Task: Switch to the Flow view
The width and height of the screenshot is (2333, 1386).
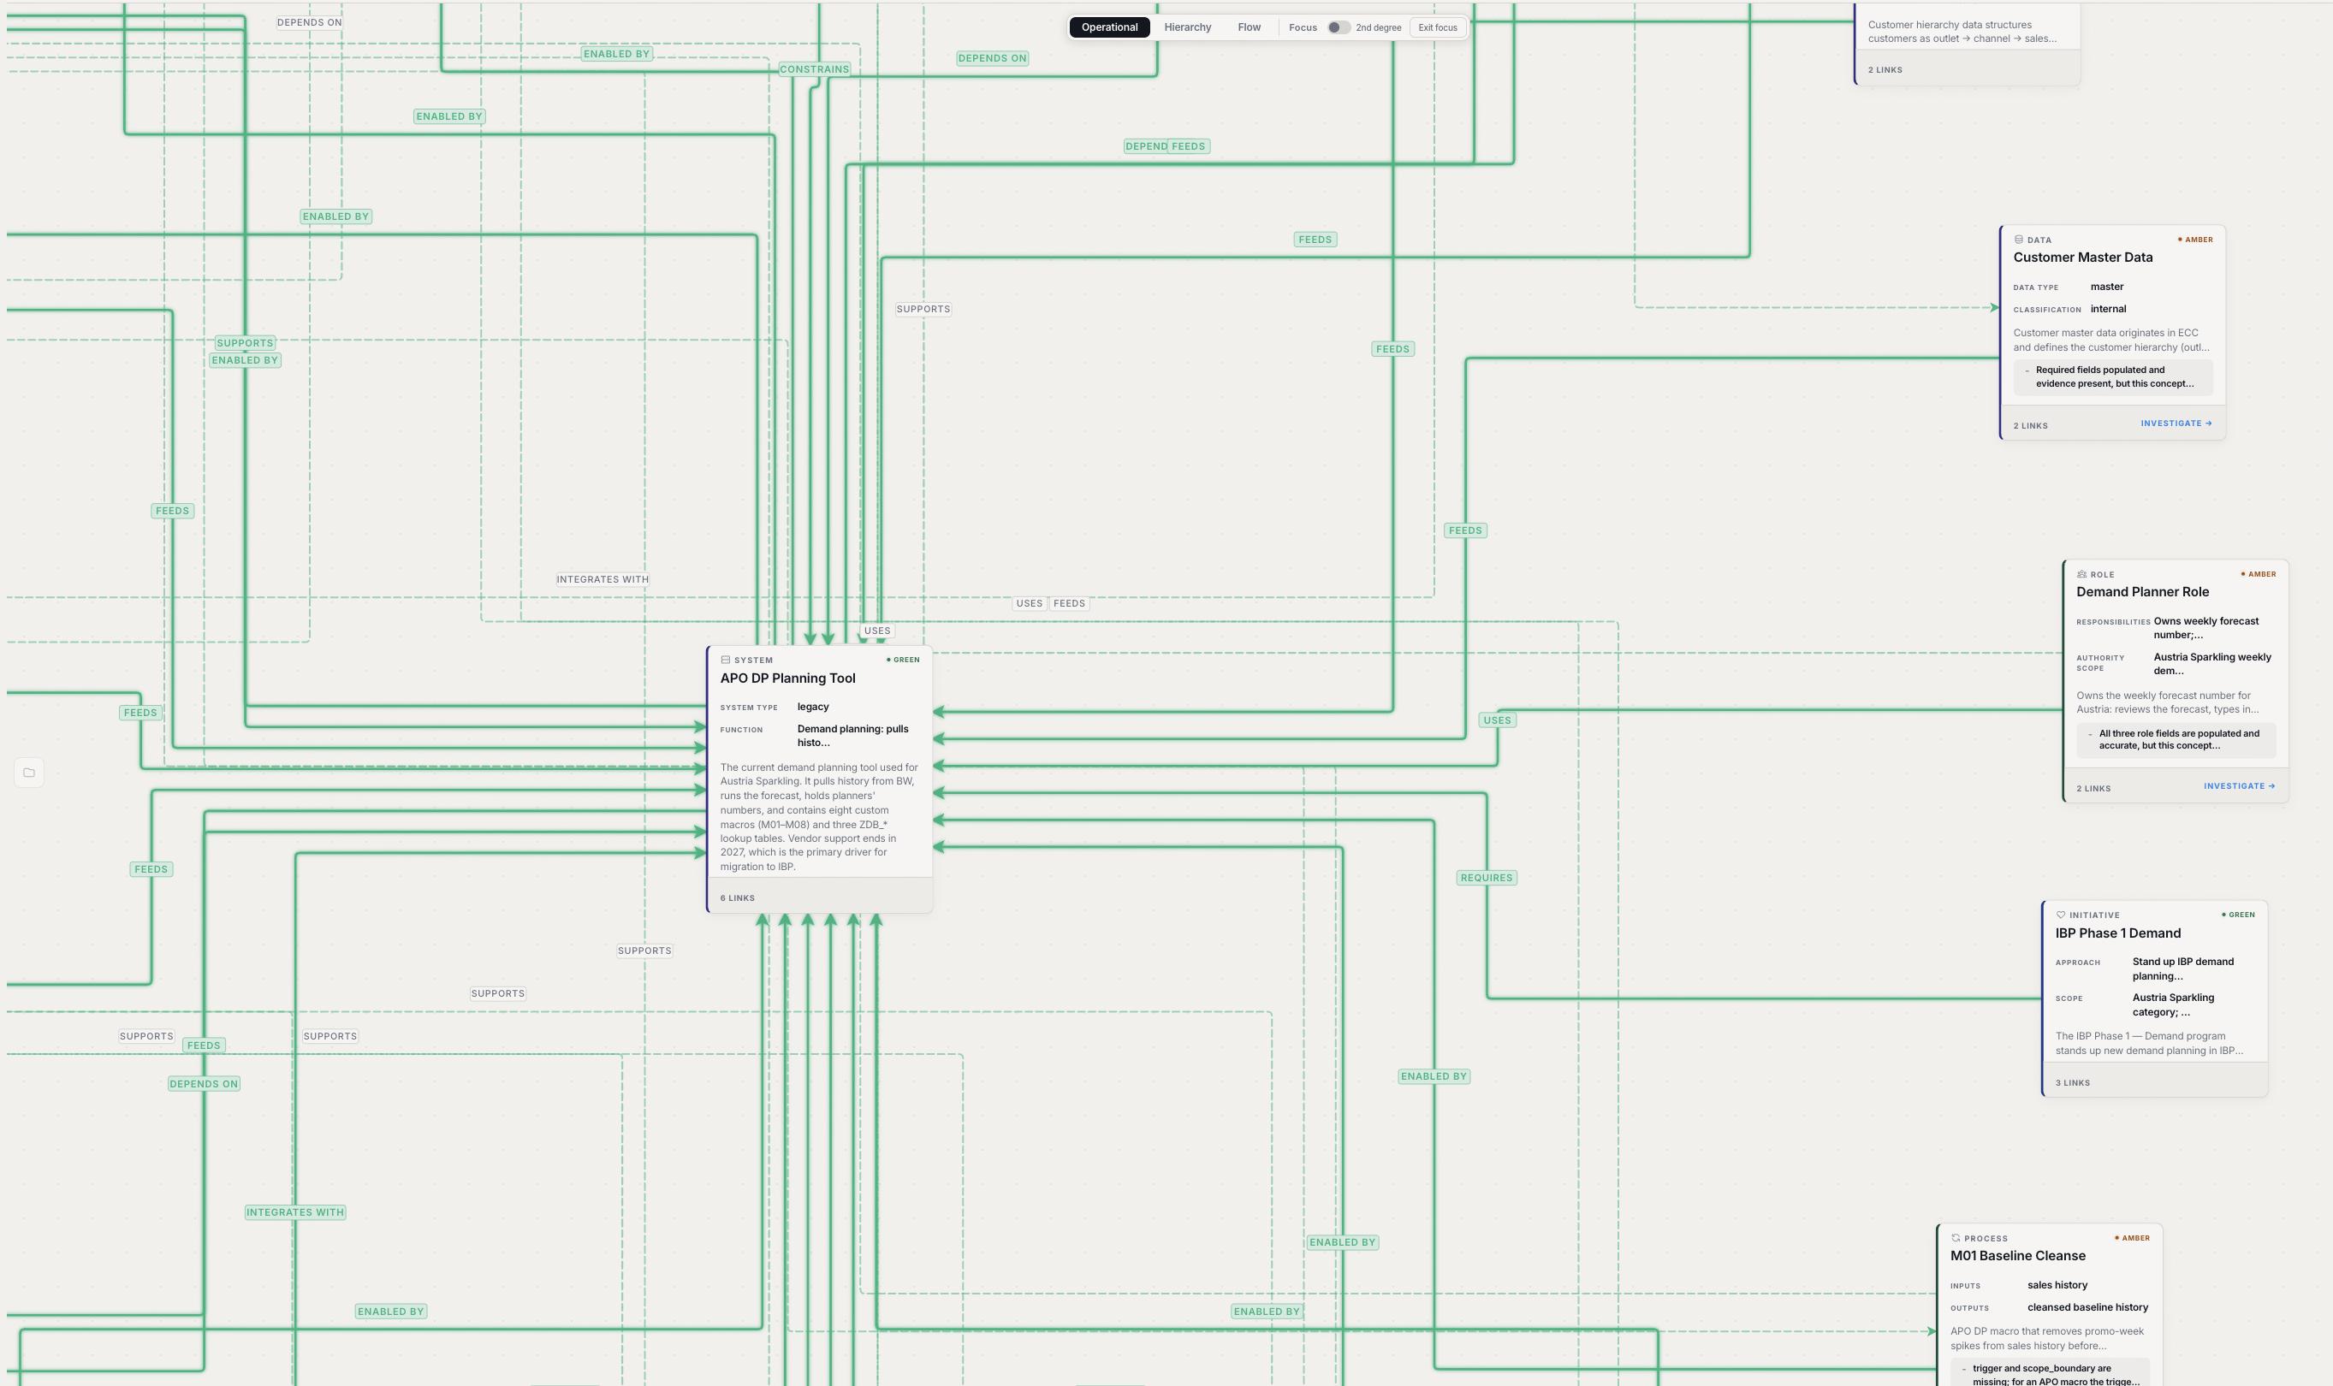Action: coord(1250,27)
